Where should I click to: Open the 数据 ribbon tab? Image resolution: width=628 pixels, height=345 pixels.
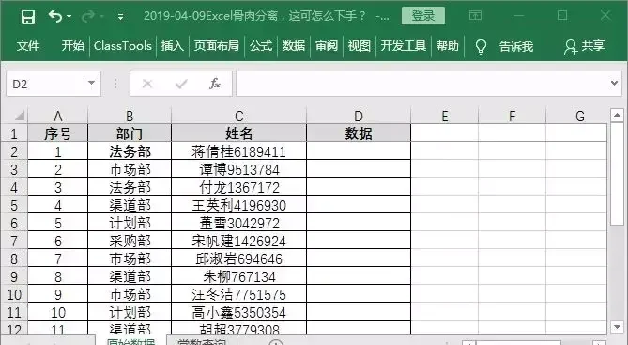click(294, 46)
